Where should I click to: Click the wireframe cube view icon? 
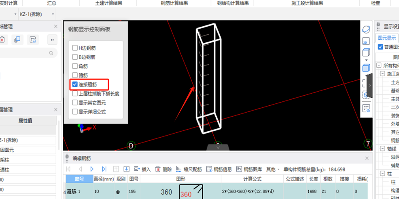tap(366, 53)
